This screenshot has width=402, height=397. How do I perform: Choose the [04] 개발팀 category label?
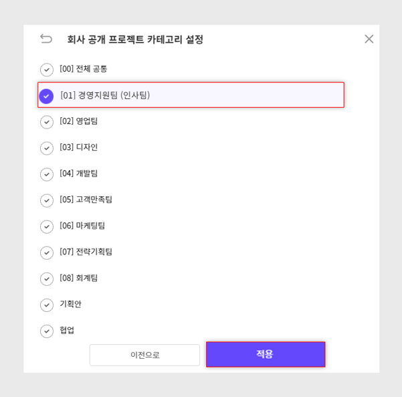[79, 173]
